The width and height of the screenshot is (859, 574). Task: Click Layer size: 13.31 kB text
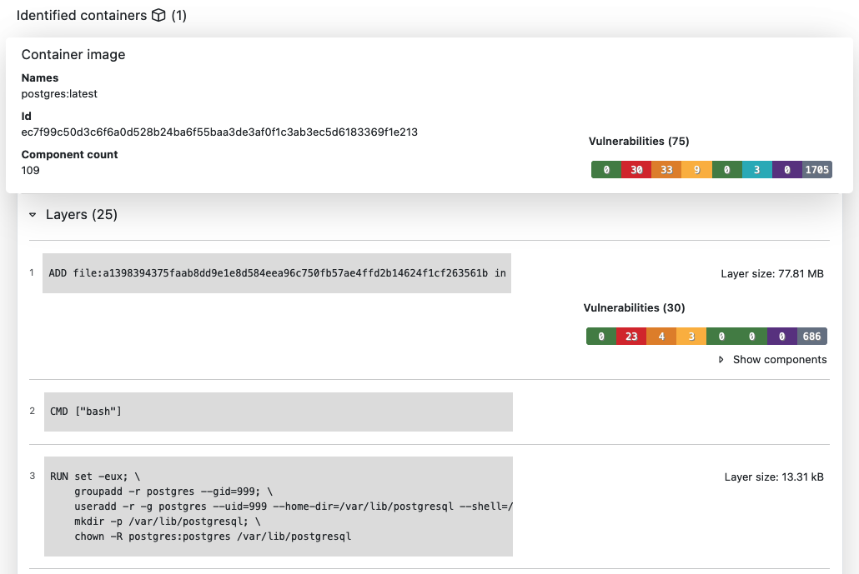click(774, 477)
